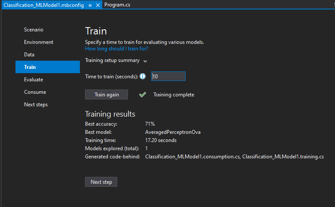Click the Training time label
335x207 pixels.
pyautogui.click(x=100, y=140)
